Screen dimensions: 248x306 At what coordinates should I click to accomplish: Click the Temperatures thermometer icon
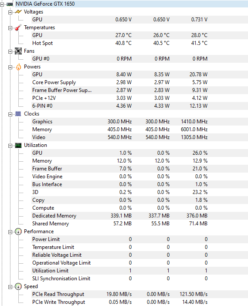18,27
